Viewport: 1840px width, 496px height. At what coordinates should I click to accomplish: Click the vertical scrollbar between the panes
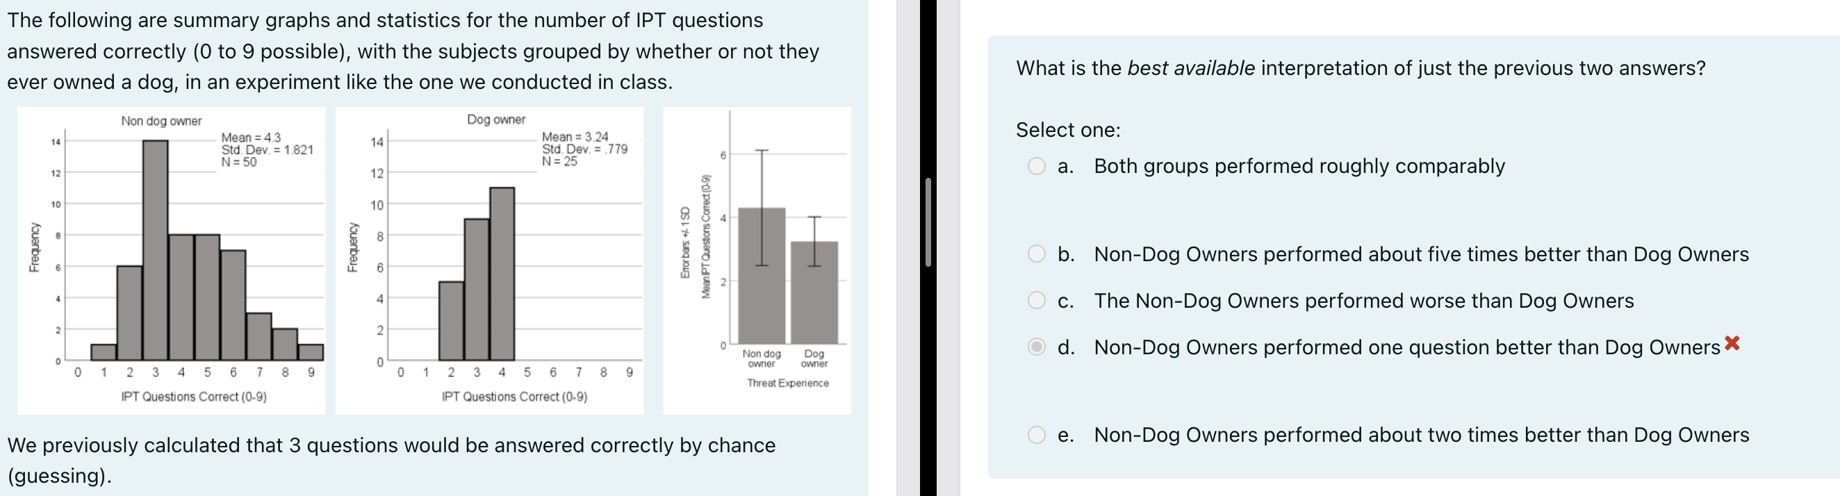tap(929, 221)
